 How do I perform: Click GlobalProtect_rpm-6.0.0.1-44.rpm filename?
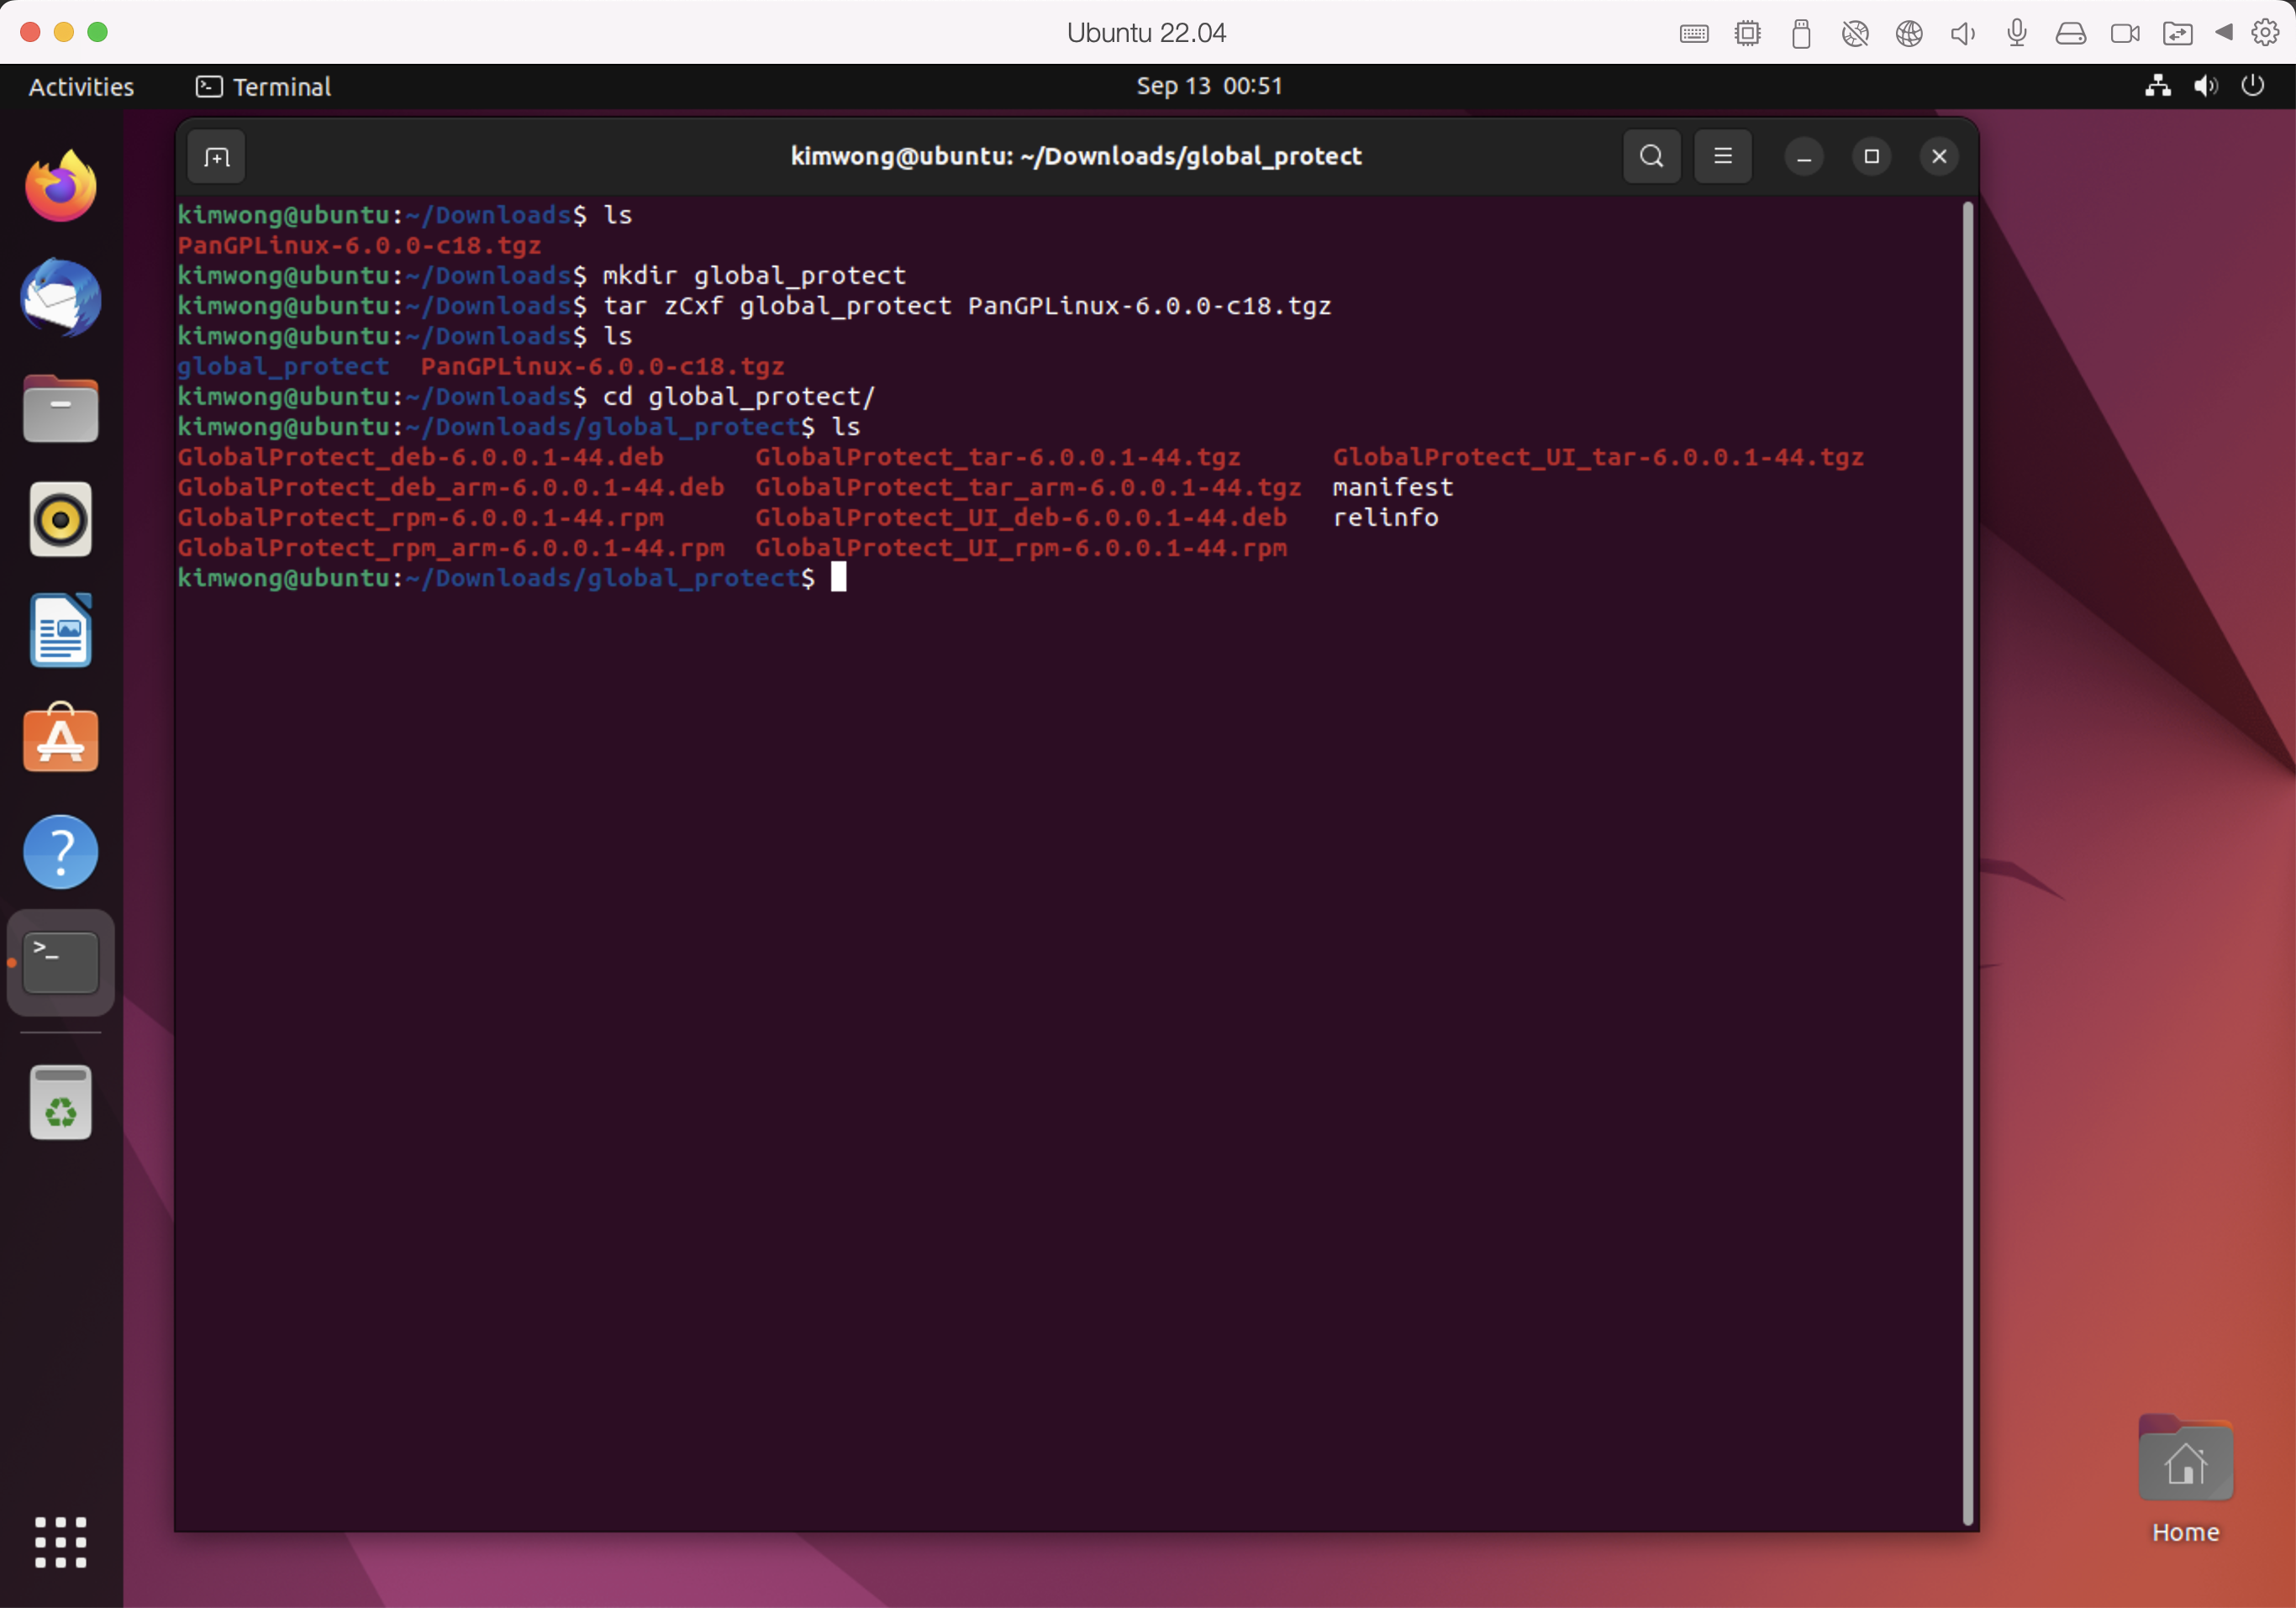pyautogui.click(x=420, y=518)
